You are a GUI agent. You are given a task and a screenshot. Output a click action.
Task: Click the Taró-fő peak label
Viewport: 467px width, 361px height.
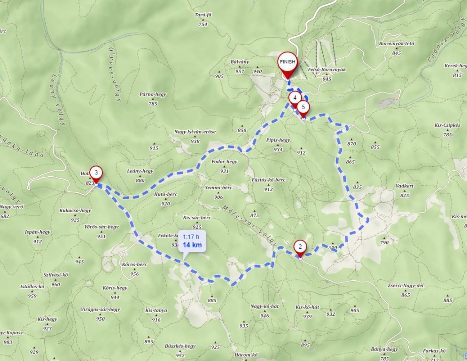203,15
